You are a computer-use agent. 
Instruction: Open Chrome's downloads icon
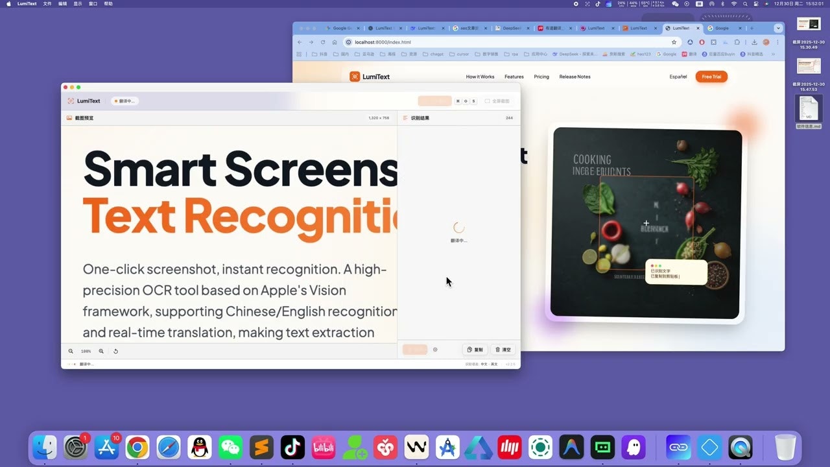755,42
